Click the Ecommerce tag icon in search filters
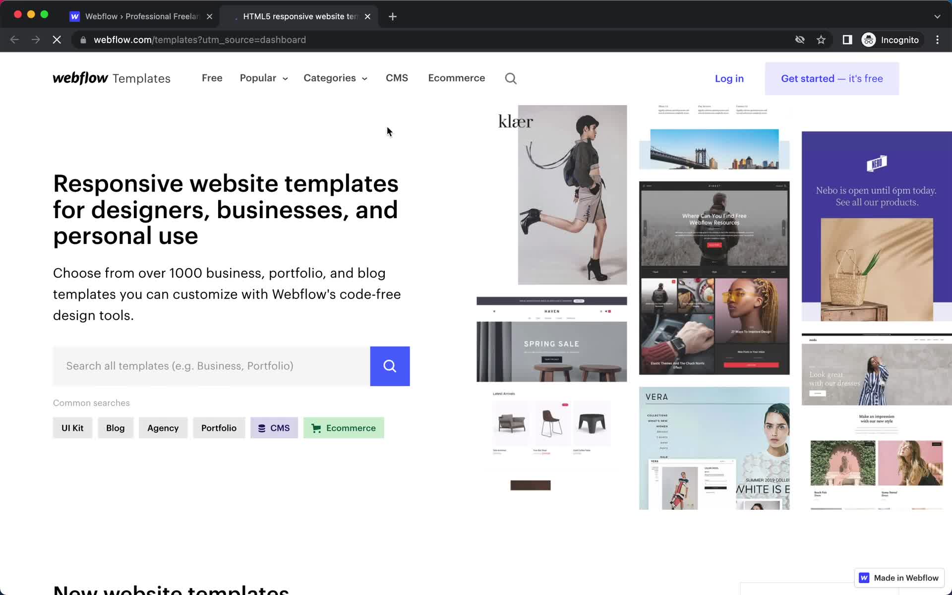Image resolution: width=952 pixels, height=595 pixels. (315, 428)
